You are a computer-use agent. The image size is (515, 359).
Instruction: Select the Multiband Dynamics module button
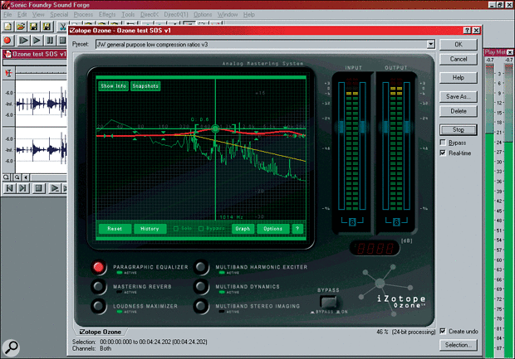click(201, 287)
